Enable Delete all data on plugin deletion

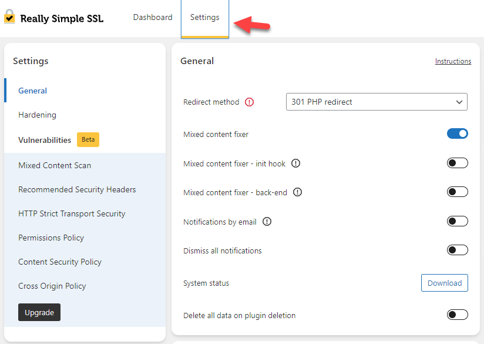(x=457, y=315)
